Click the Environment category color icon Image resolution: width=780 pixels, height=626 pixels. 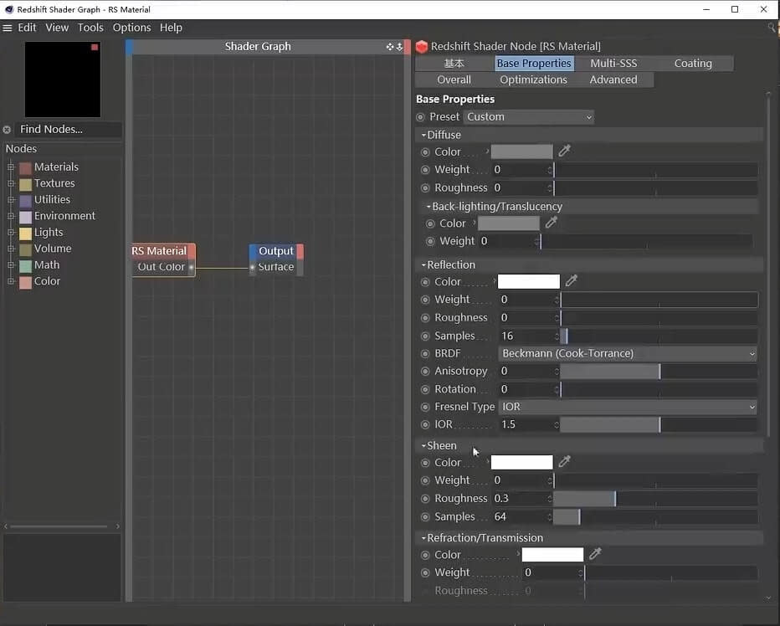tap(25, 218)
